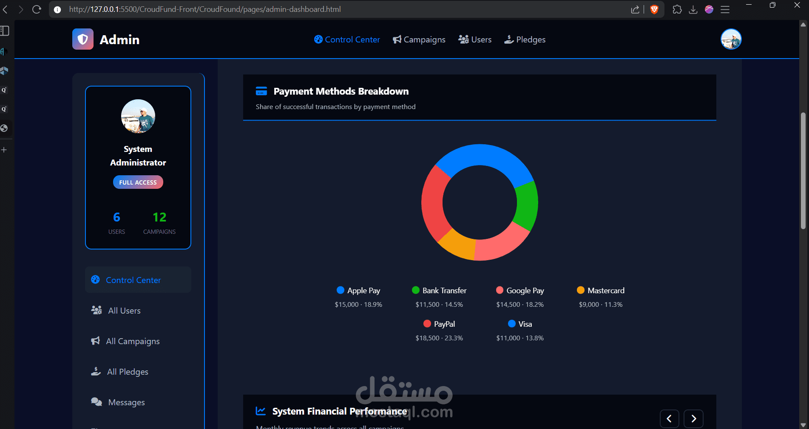Image resolution: width=809 pixels, height=429 pixels.
Task: Select Messages in the sidebar menu
Action: pos(138,402)
